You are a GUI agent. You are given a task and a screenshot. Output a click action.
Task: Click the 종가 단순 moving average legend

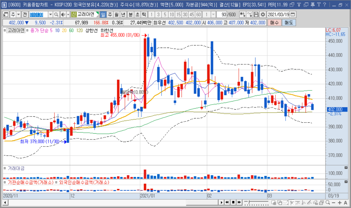39,30
